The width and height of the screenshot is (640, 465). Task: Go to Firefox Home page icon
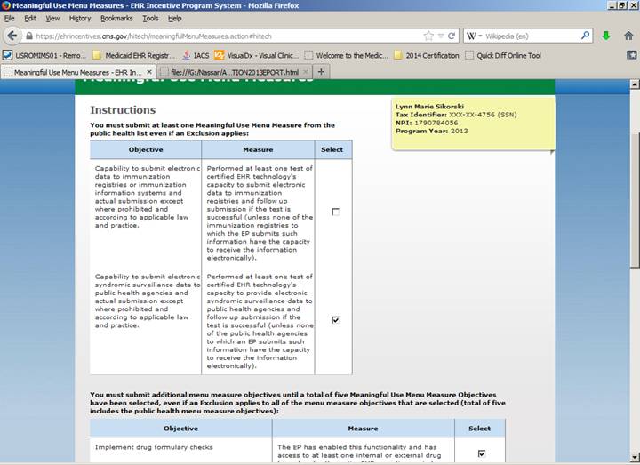(x=628, y=36)
